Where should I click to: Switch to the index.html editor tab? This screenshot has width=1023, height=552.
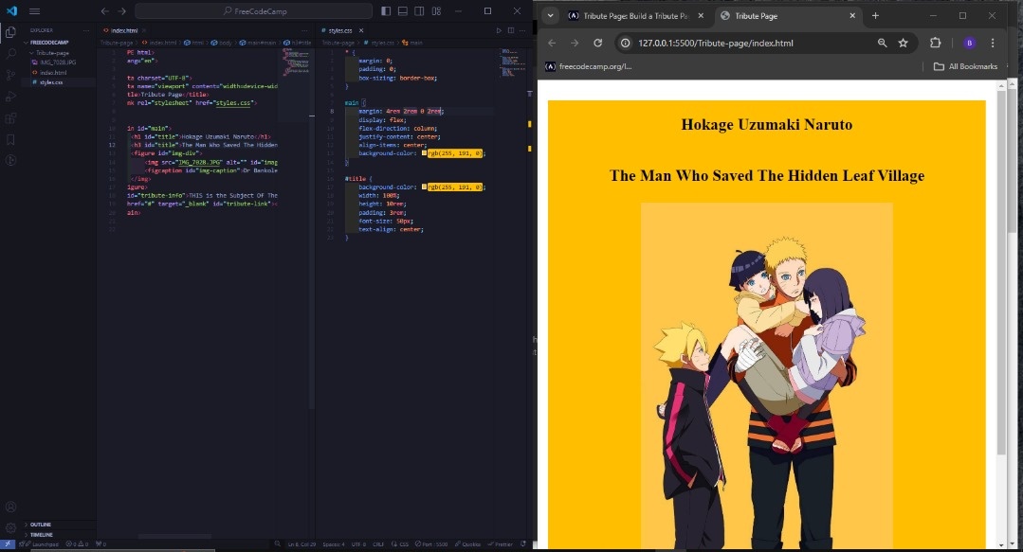[123, 30]
